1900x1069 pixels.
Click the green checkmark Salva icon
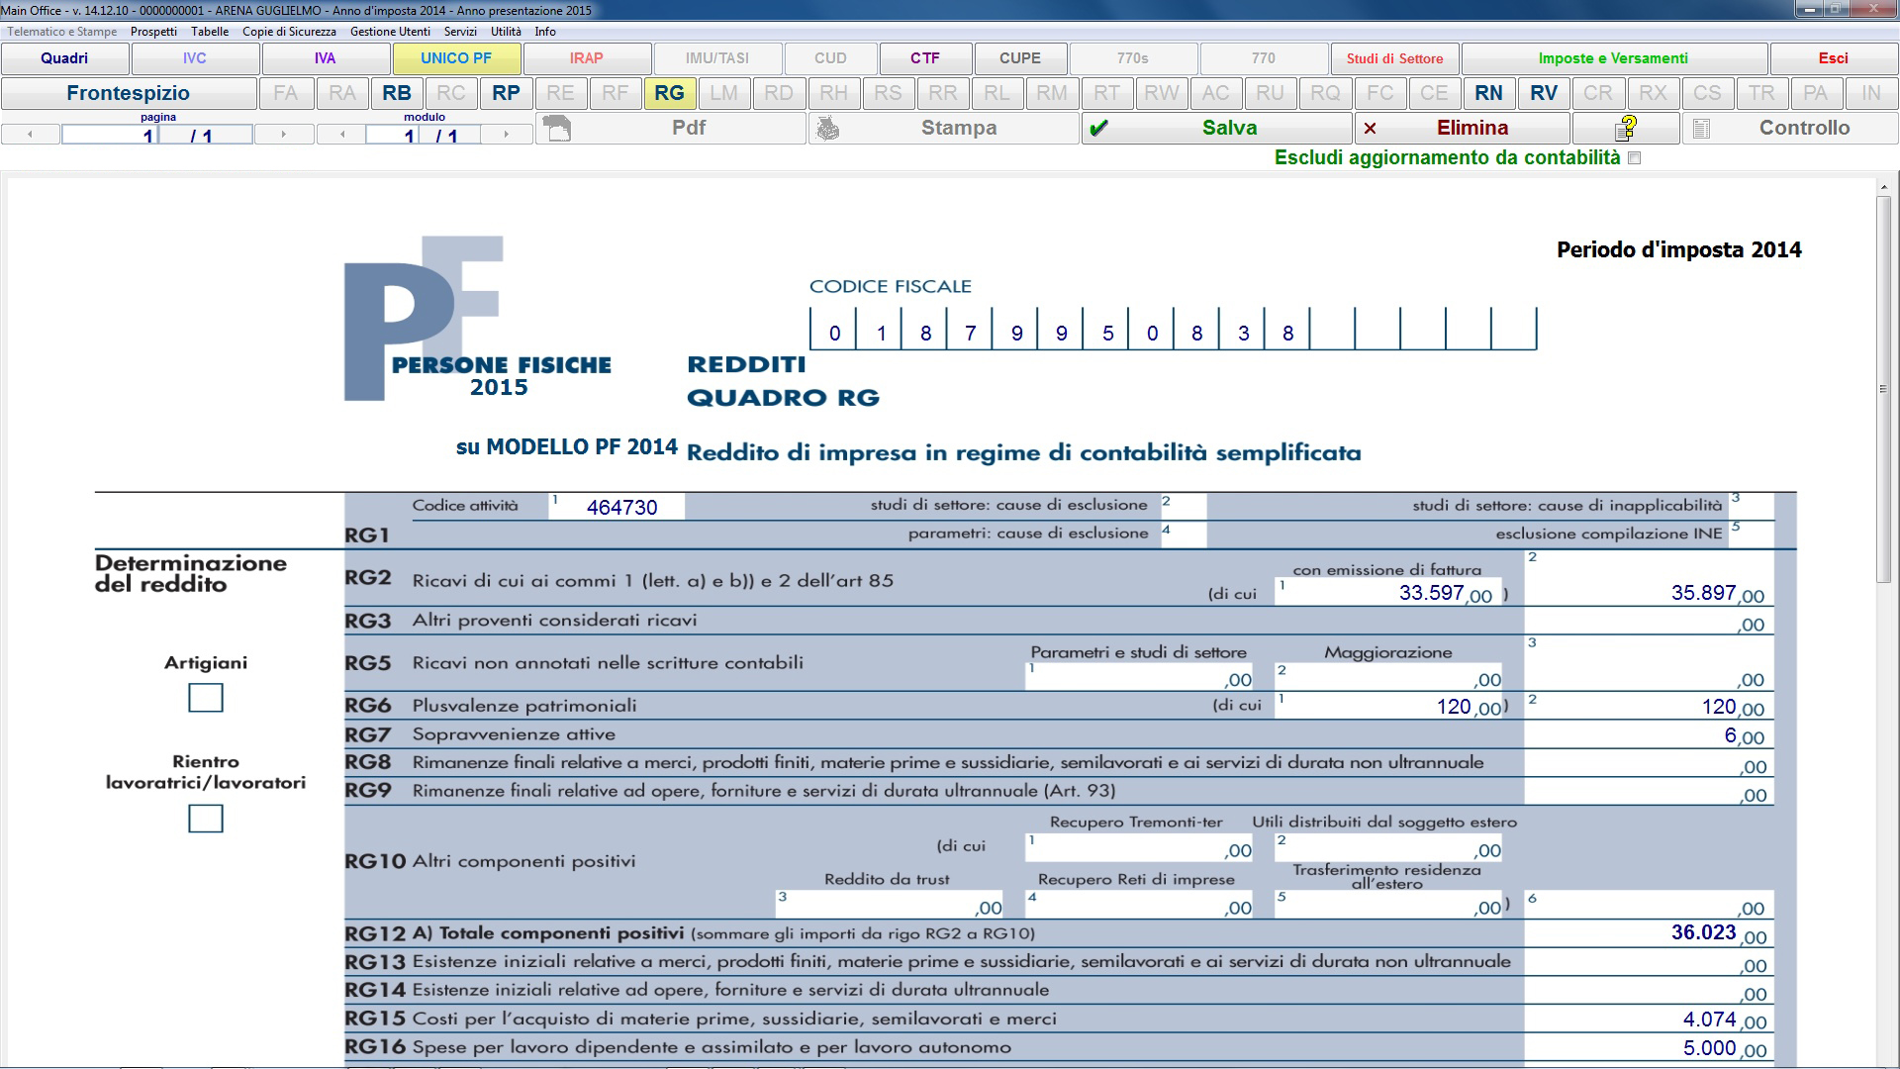(x=1097, y=128)
